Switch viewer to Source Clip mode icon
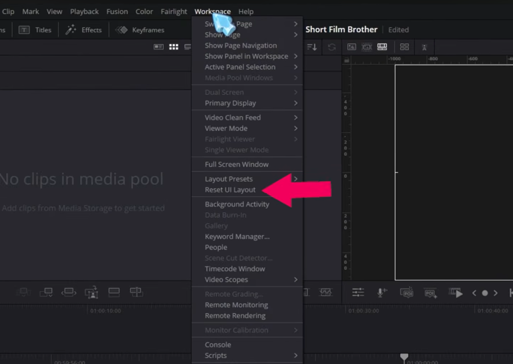Image resolution: width=513 pixels, height=364 pixels. coord(352,47)
